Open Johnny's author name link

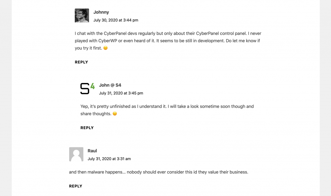pos(101,12)
